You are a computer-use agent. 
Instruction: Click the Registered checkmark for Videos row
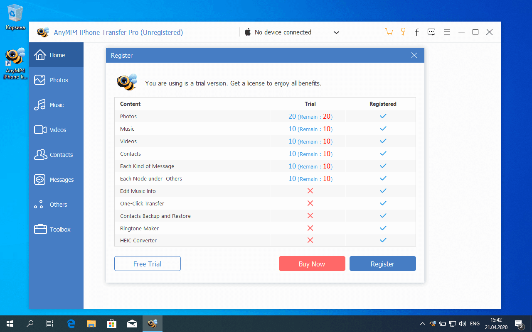pos(383,141)
